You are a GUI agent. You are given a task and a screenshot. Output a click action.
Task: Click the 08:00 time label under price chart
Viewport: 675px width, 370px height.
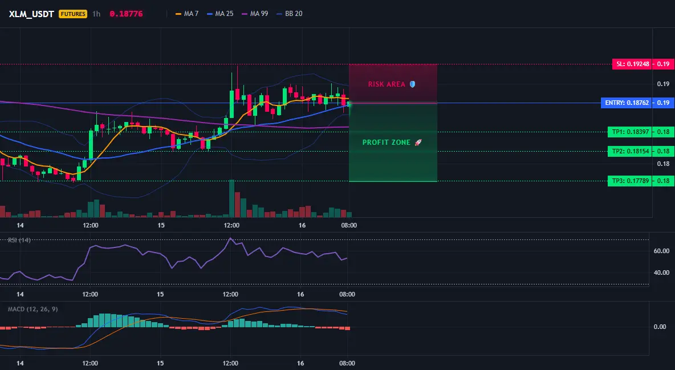click(349, 225)
